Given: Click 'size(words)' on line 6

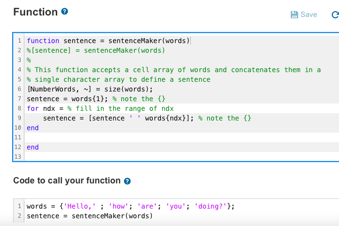Looking at the screenshot, I should point(127,89).
